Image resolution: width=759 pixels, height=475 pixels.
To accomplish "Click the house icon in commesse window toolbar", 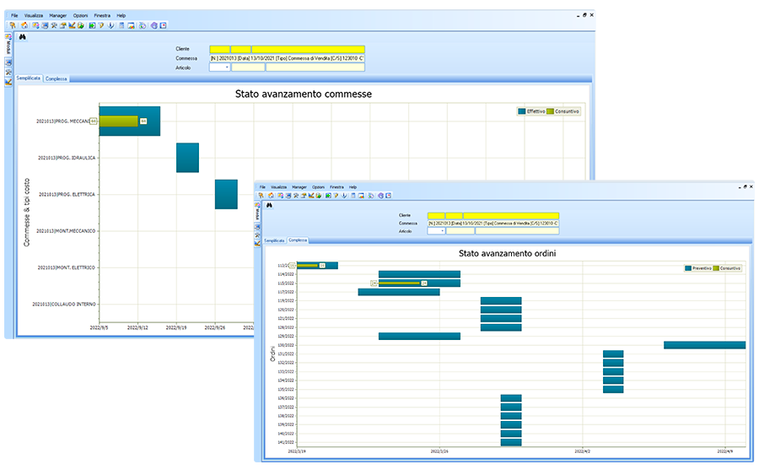I will pos(24,25).
